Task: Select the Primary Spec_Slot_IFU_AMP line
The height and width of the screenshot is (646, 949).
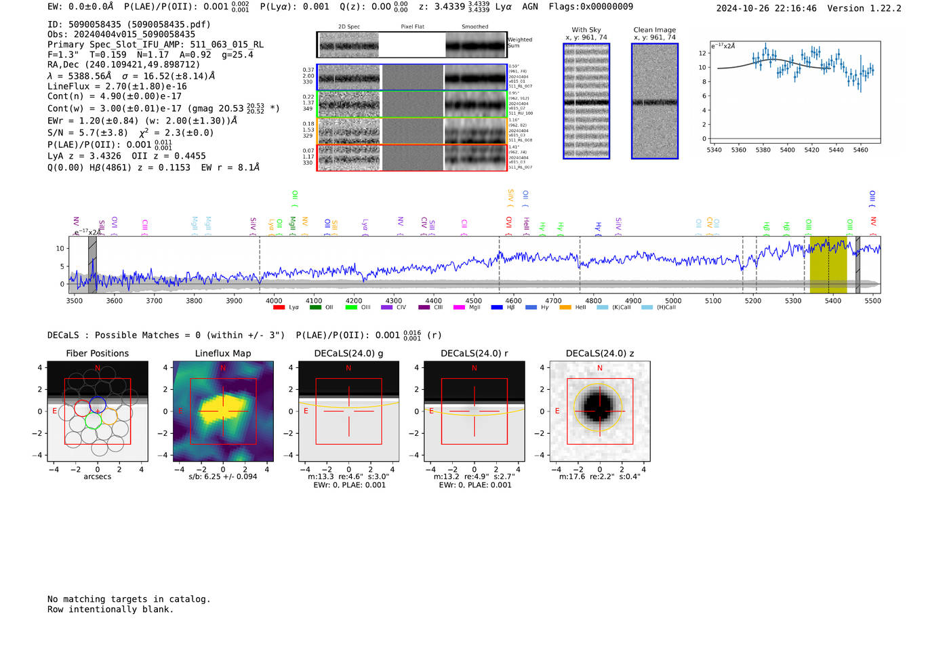Action: pyautogui.click(x=156, y=45)
